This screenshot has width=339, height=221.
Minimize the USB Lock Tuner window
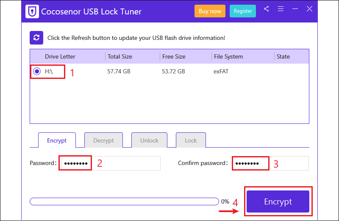(x=295, y=9)
